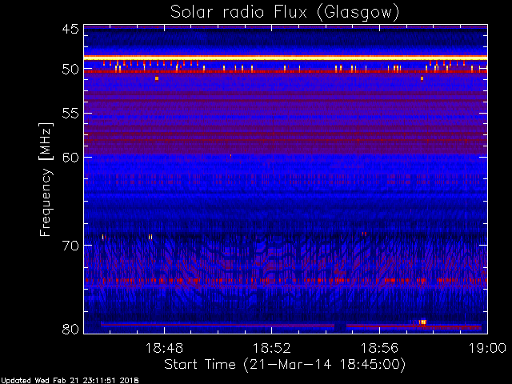Click the 80 frequency tick label
The height and width of the screenshot is (384, 512).
pos(70,329)
